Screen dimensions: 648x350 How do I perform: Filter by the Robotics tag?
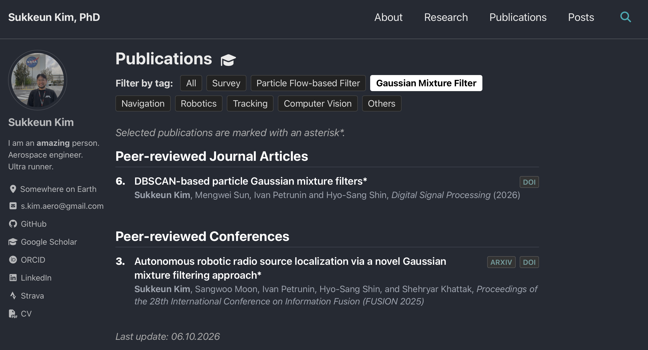point(199,103)
